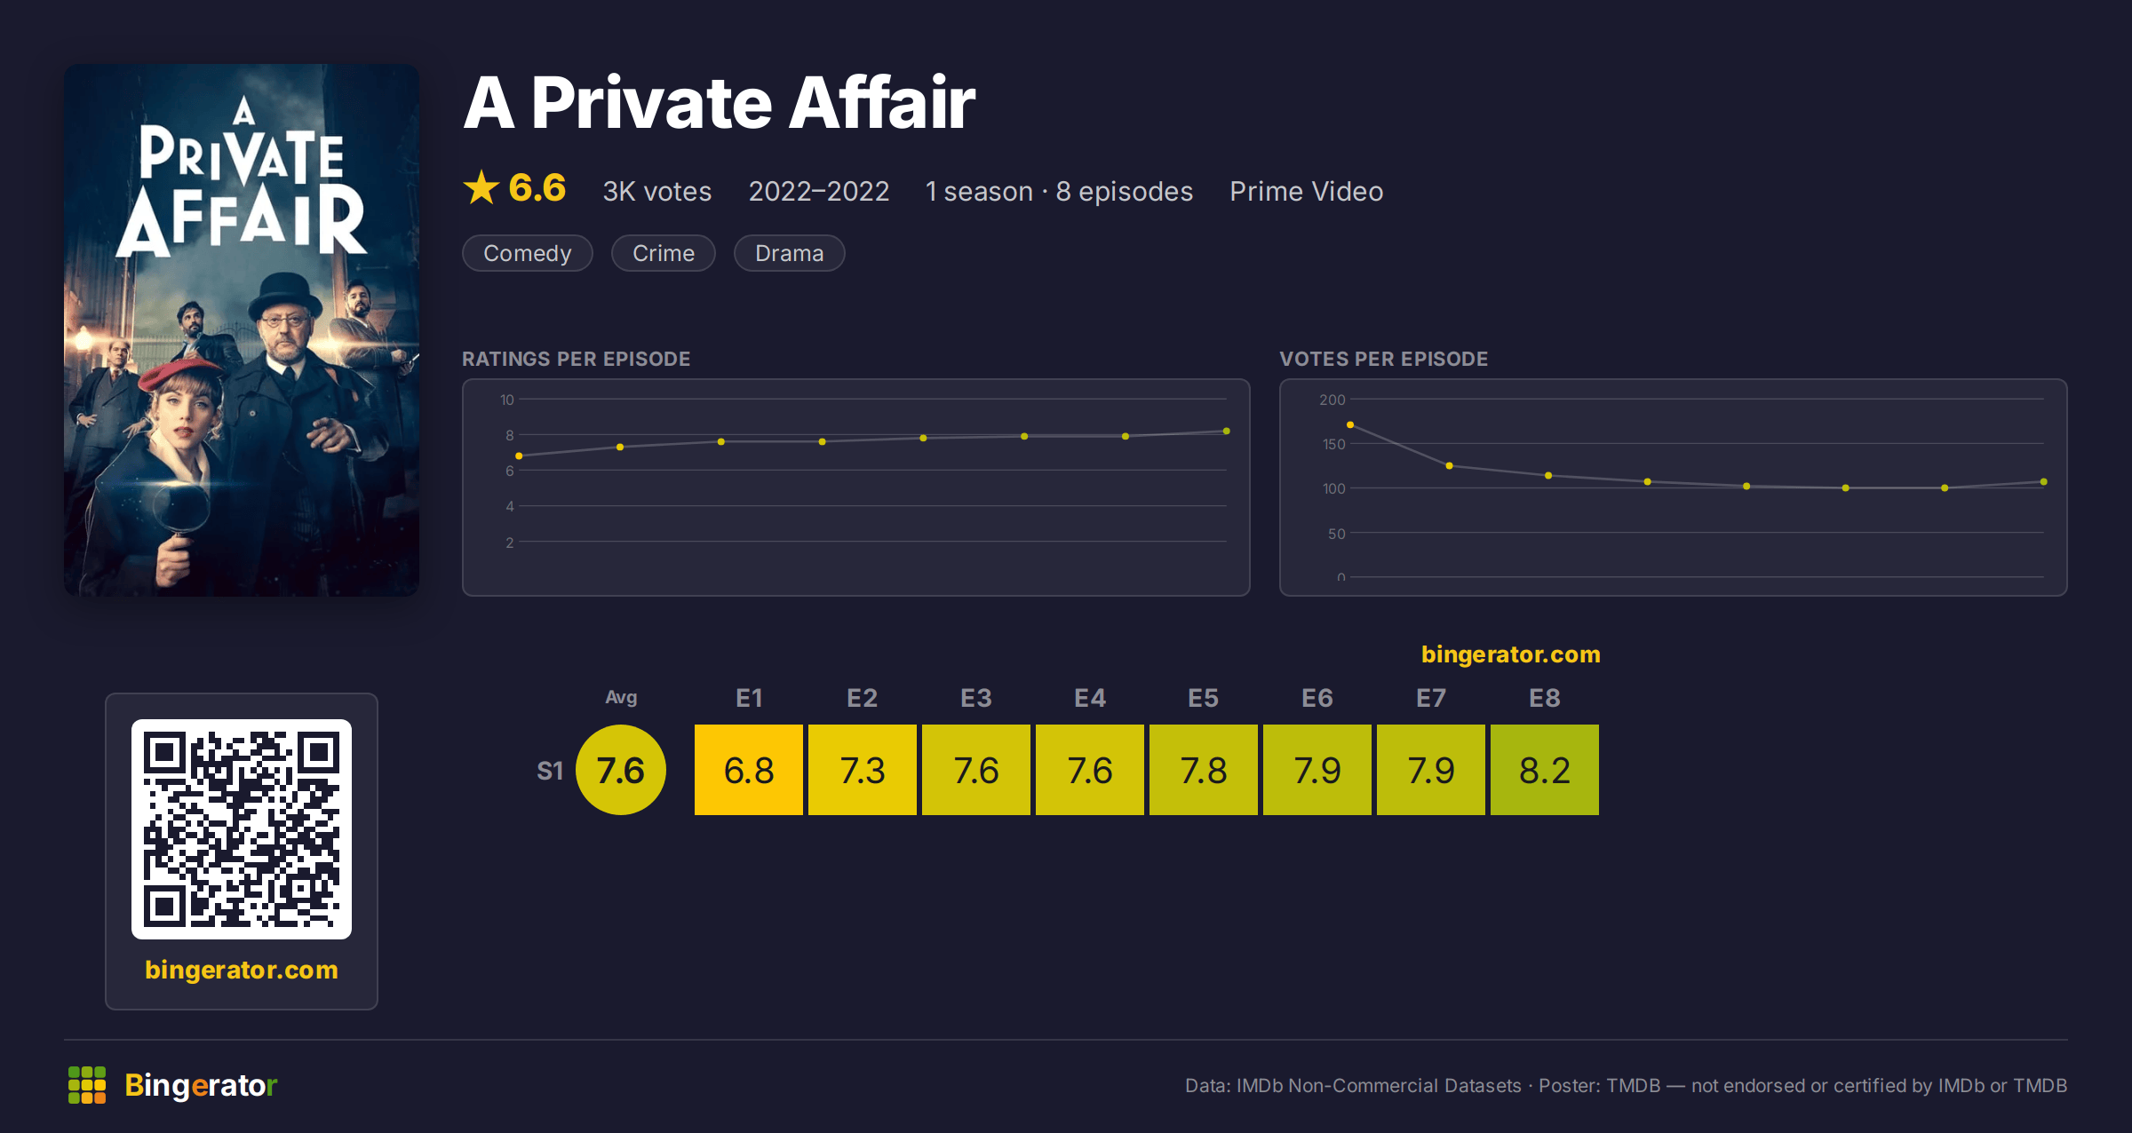2132x1133 pixels.
Task: Select the Crime genre tag
Action: coord(664,253)
